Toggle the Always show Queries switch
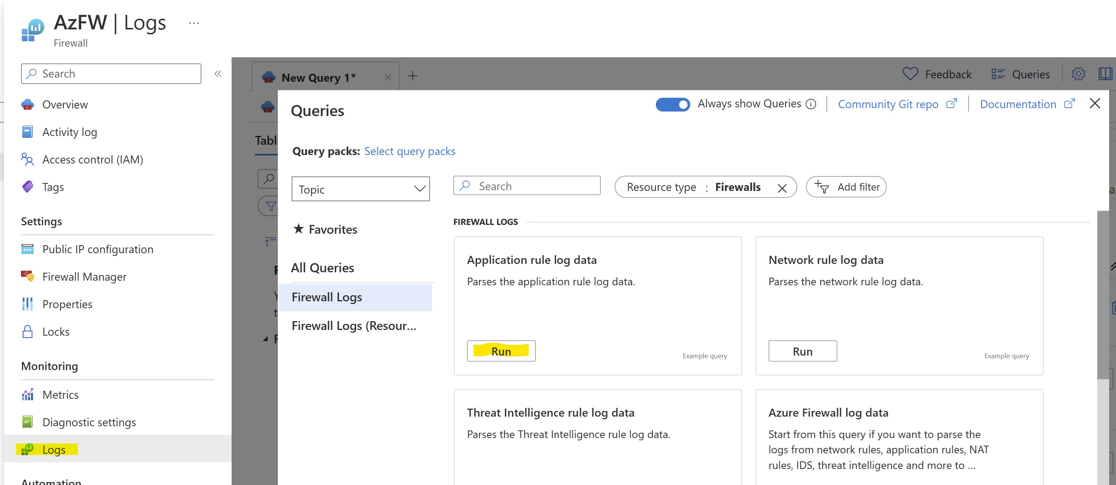This screenshot has height=485, width=1116. (x=672, y=104)
